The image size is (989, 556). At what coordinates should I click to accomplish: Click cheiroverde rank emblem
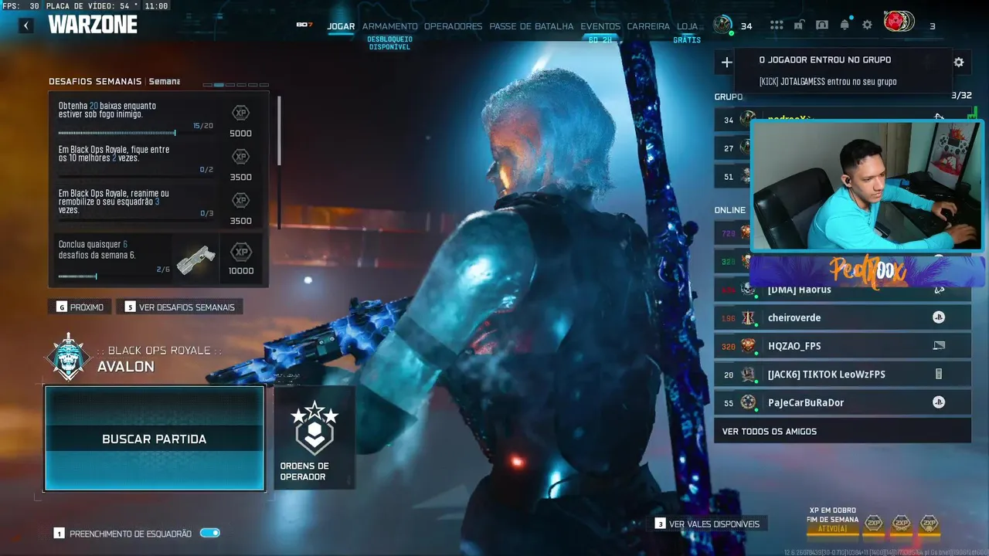(x=747, y=317)
